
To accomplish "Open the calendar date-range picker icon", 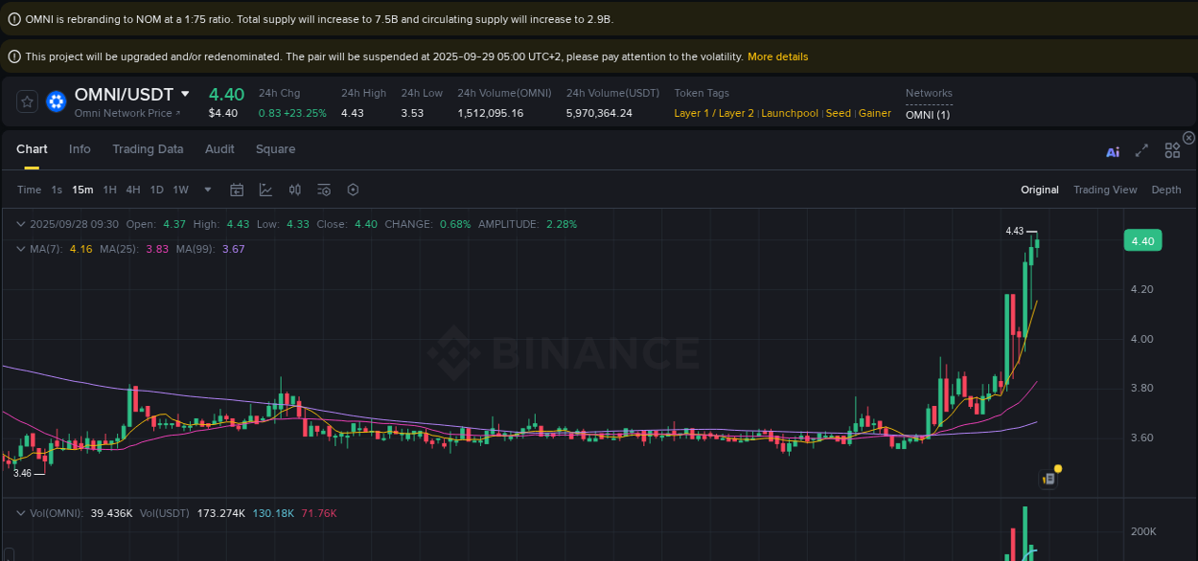I will pyautogui.click(x=237, y=190).
